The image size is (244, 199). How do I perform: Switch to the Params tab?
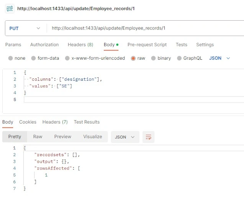[x=13, y=45]
